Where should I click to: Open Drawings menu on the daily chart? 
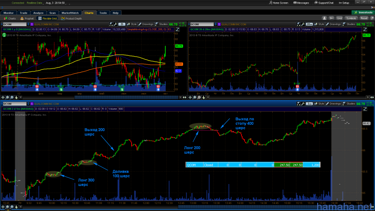[146, 24]
